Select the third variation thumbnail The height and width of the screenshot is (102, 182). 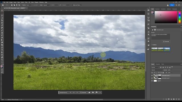tap(167, 49)
